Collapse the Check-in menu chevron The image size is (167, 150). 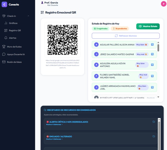28,16
